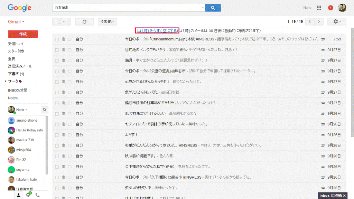This screenshot has width=354, height=199.
Task: Click the empty trash now link
Action: [x=157, y=31]
